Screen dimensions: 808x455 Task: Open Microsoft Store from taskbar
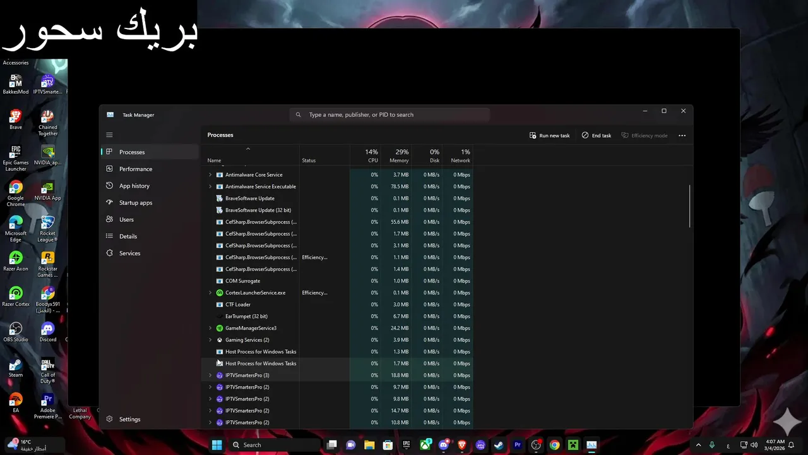tap(388, 445)
